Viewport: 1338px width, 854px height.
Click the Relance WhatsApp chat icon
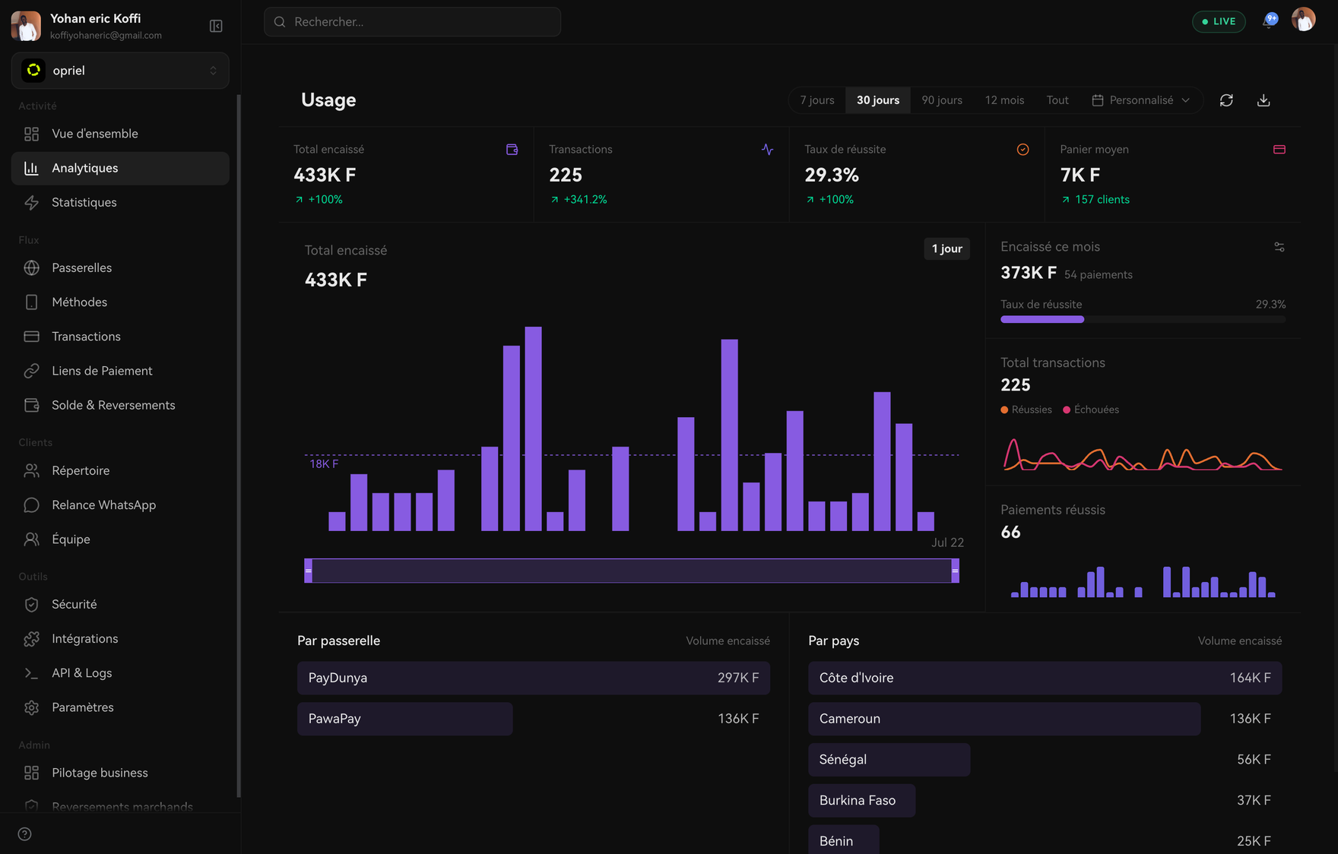point(31,505)
